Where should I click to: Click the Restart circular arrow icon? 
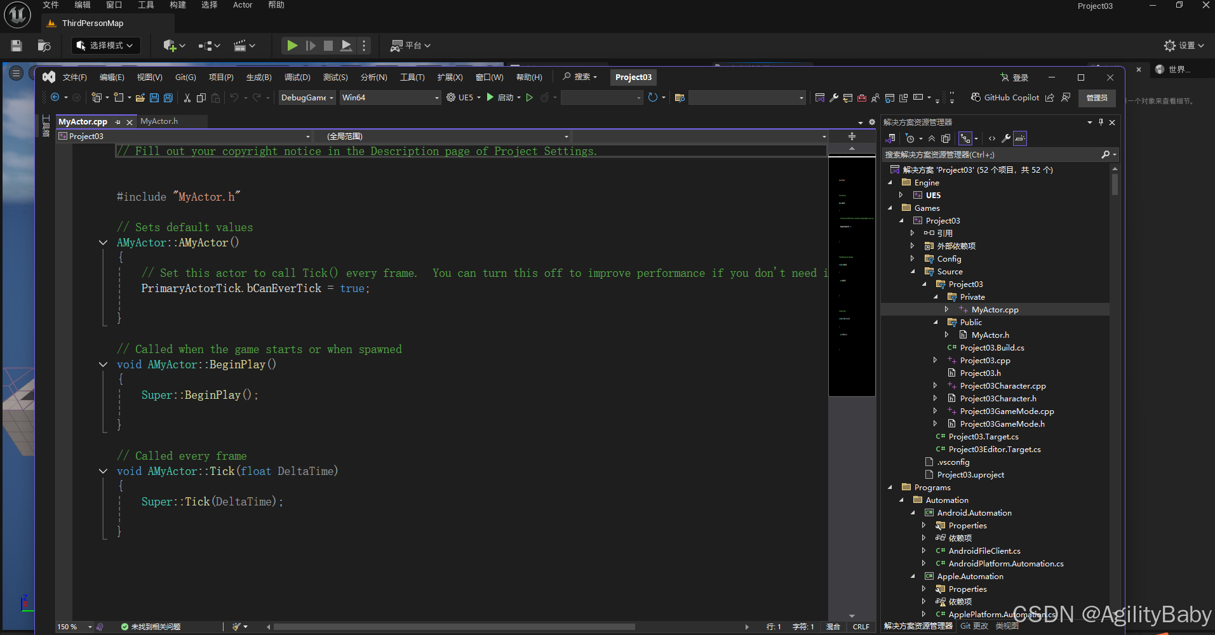pos(653,97)
